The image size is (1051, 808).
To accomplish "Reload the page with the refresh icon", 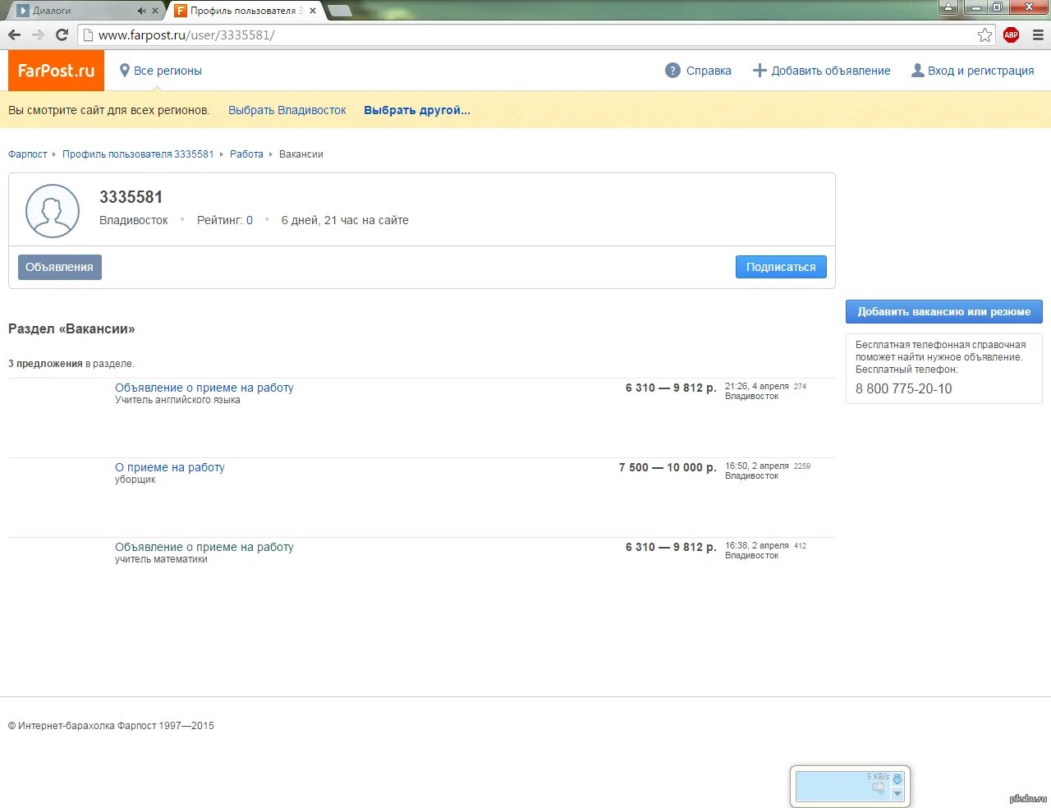I will coord(62,34).
